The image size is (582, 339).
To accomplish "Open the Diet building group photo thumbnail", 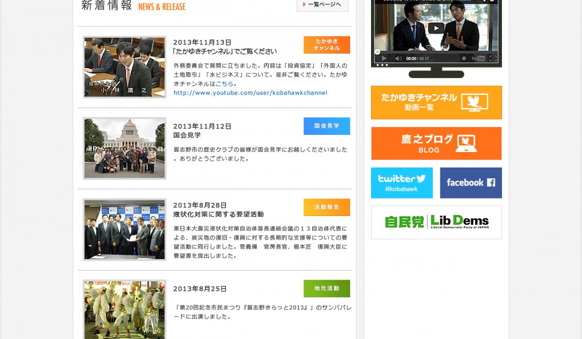I will [x=125, y=148].
